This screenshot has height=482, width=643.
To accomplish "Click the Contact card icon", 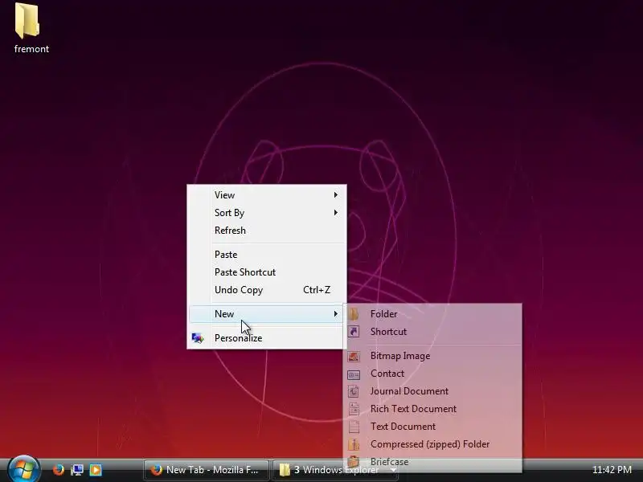I will (354, 374).
